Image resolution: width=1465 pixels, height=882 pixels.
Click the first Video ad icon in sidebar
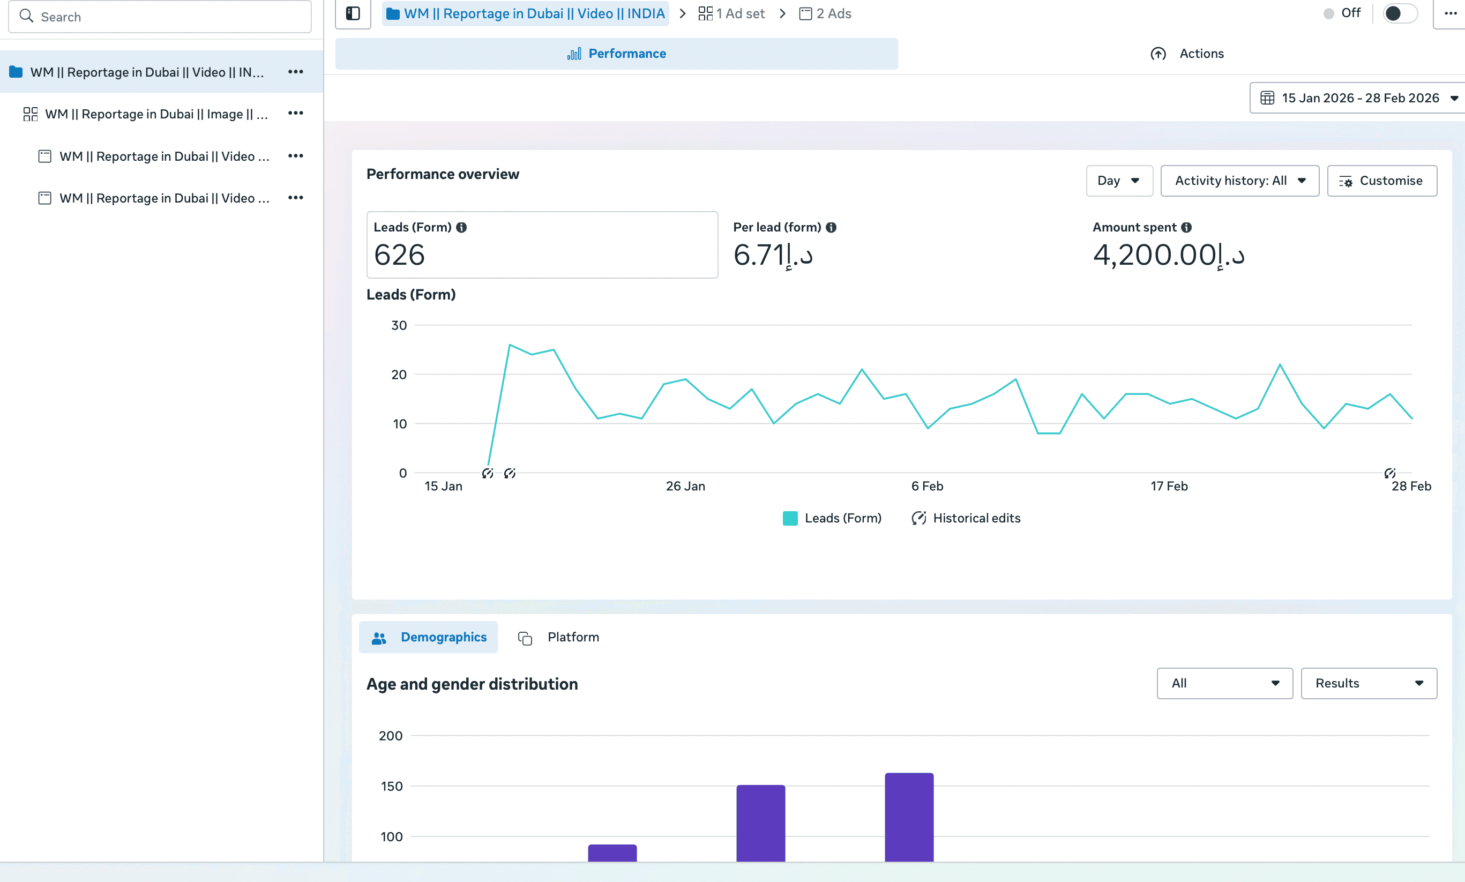(x=44, y=156)
